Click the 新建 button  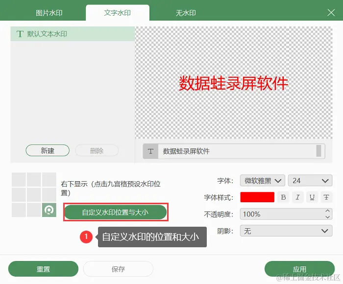tap(48, 150)
